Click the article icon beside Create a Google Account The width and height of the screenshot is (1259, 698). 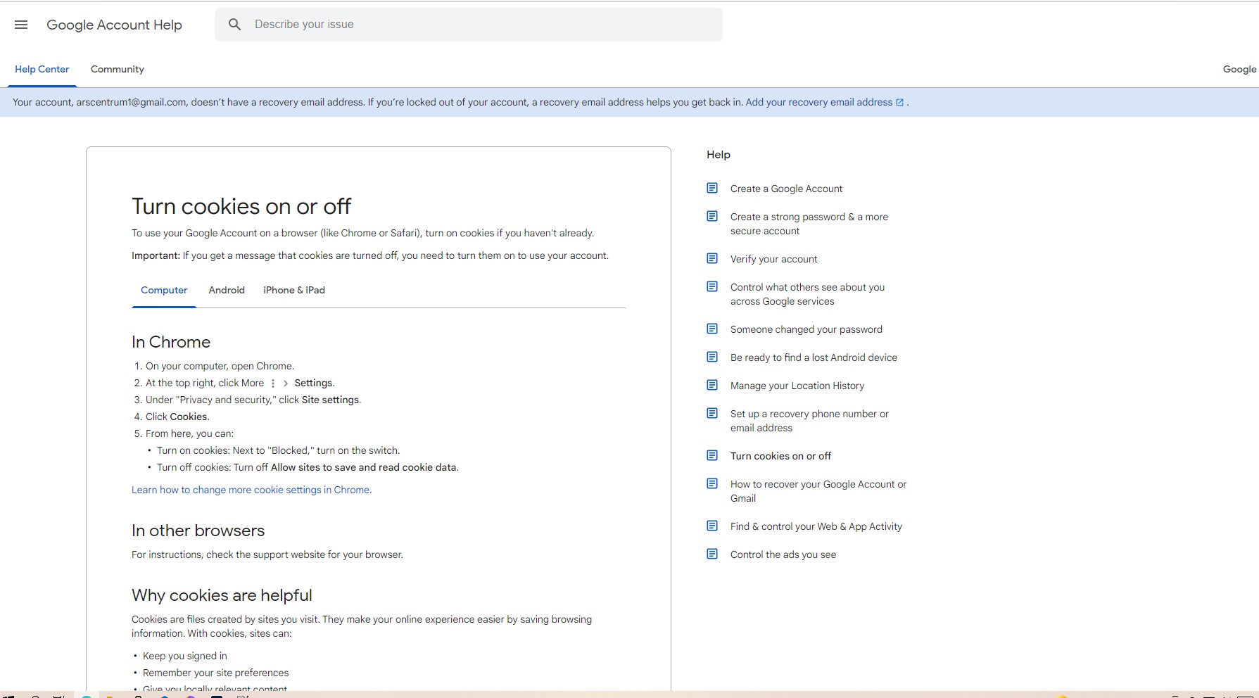[x=712, y=189]
